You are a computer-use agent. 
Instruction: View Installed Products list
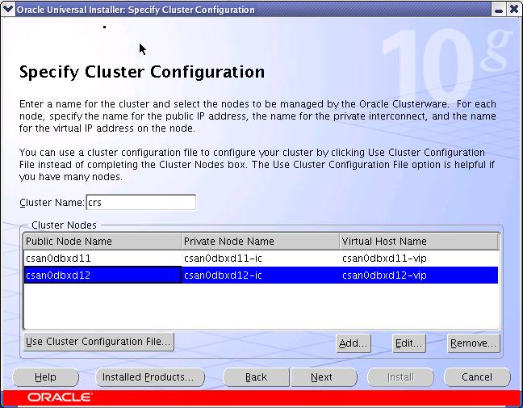point(150,377)
